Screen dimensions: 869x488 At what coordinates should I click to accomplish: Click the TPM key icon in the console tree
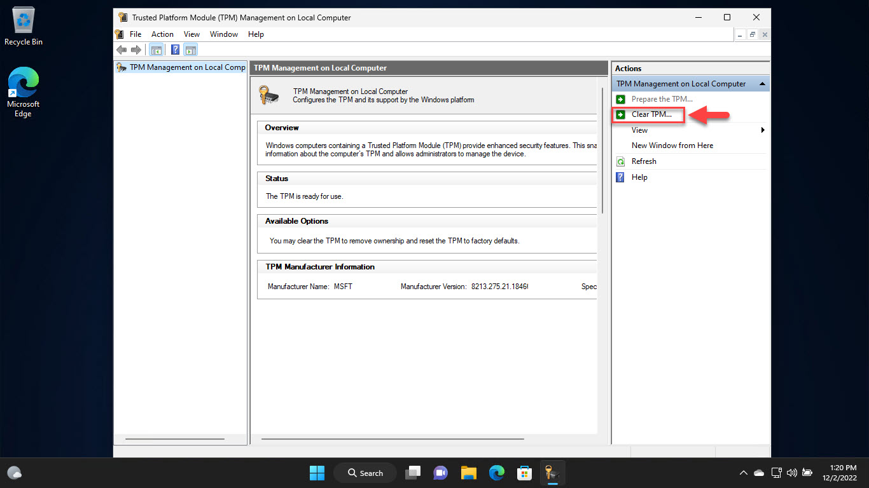tap(120, 66)
